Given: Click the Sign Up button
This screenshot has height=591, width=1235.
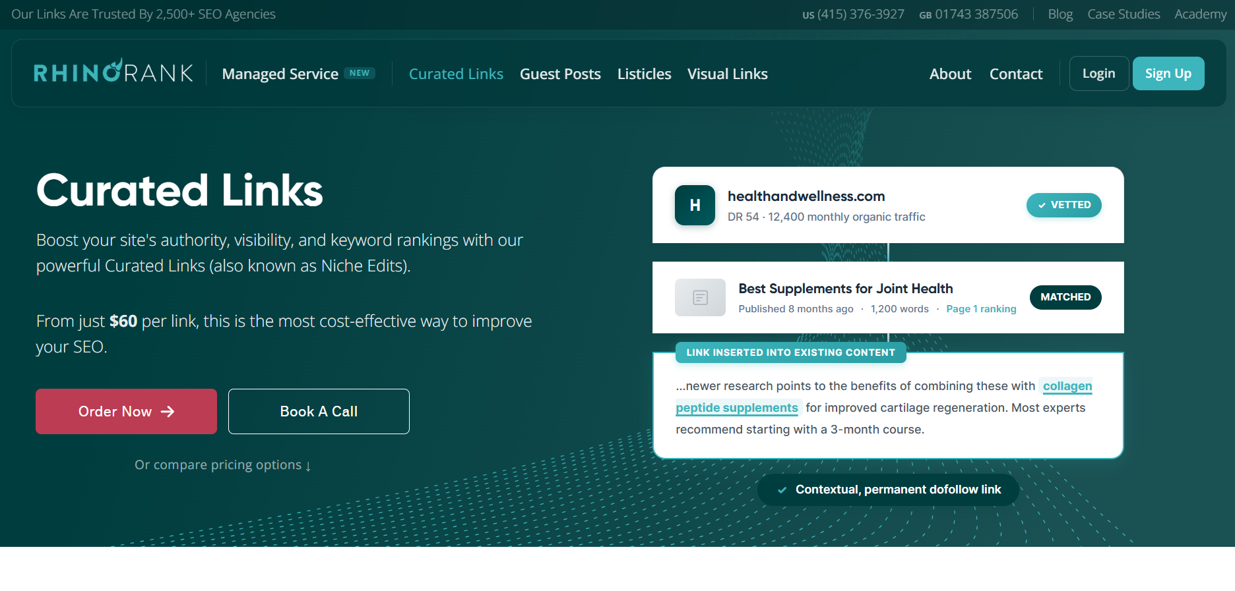Looking at the screenshot, I should pyautogui.click(x=1168, y=73).
